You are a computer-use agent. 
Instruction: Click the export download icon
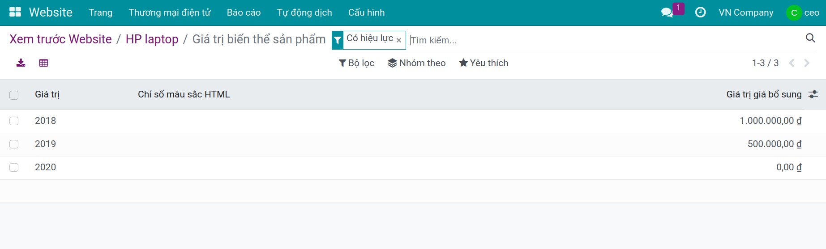tap(21, 63)
